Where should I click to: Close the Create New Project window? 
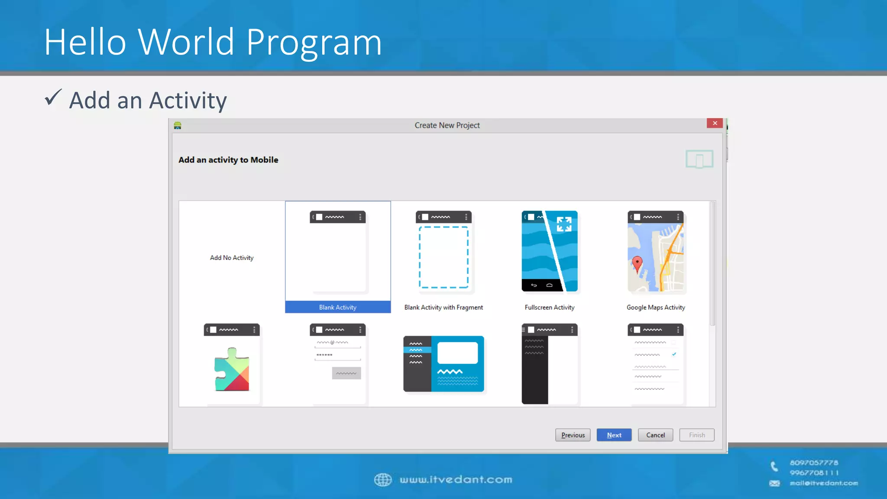[715, 123]
